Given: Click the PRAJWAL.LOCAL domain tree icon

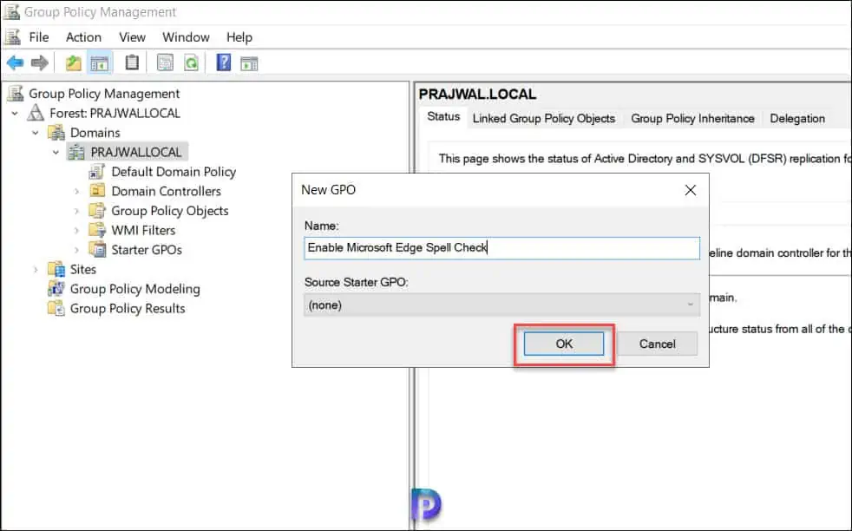Looking at the screenshot, I should click(x=76, y=152).
